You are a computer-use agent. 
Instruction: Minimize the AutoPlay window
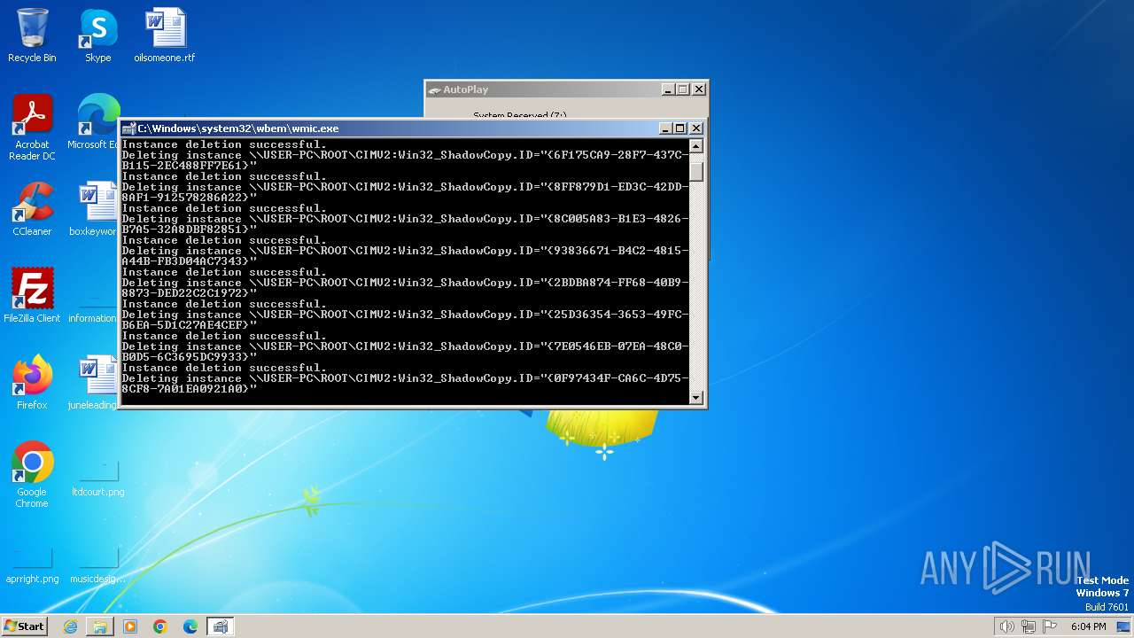[668, 89]
